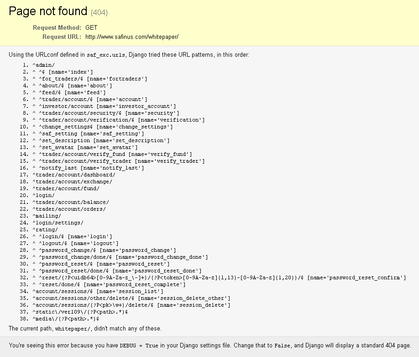The width and height of the screenshot is (419, 357).
Task: Select the ^trader/account/dashboard/ line
Action: coord(74,175)
